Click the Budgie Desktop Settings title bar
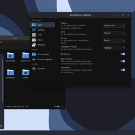Screen dimensions: 135x135 coord(81,15)
